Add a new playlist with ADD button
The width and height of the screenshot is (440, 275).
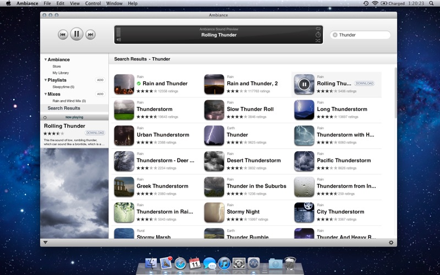point(100,80)
